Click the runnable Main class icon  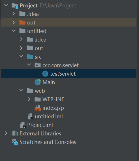(38, 82)
